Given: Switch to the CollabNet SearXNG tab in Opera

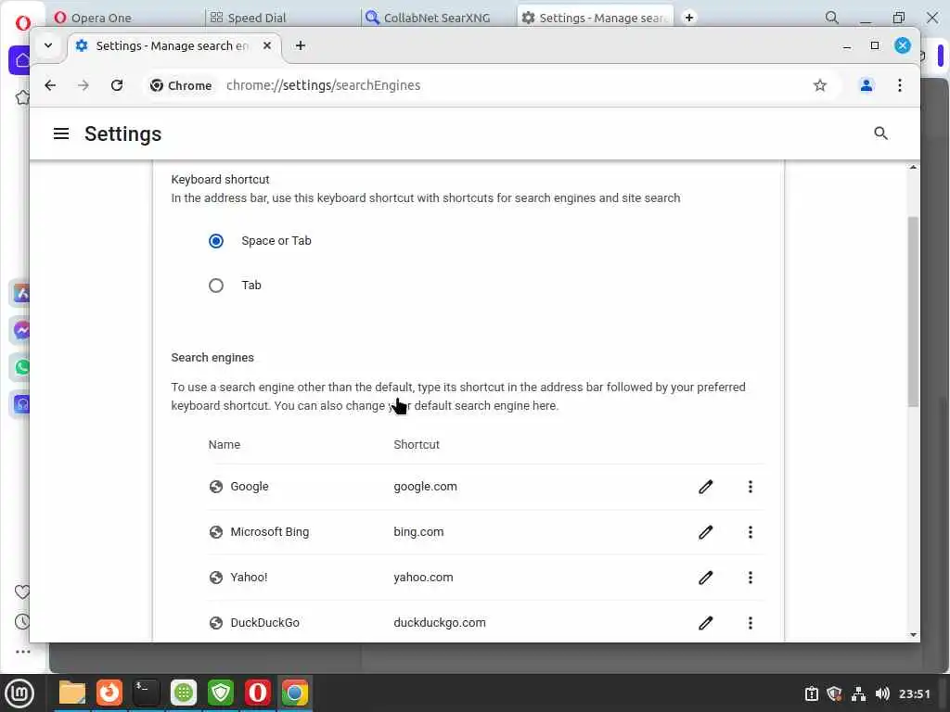Looking at the screenshot, I should [x=438, y=18].
